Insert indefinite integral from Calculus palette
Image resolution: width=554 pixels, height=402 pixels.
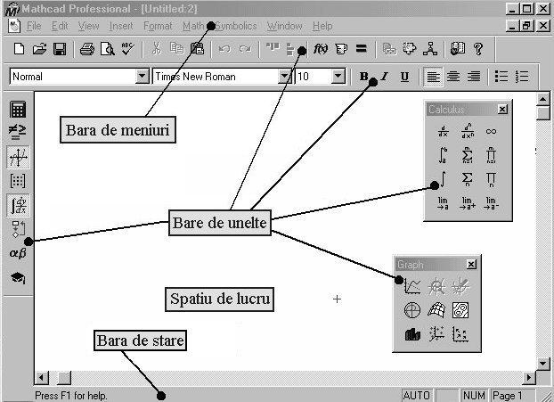pos(443,179)
